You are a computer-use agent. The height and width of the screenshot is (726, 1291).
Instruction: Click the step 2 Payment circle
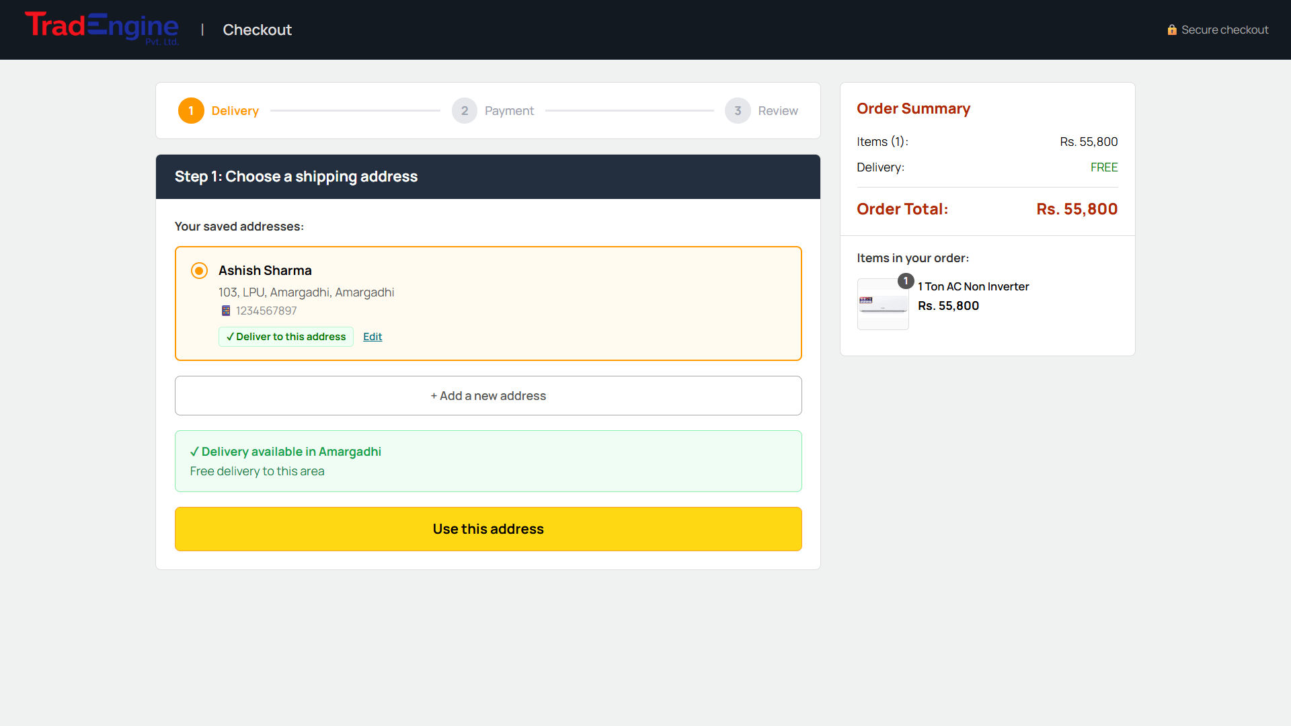point(465,111)
